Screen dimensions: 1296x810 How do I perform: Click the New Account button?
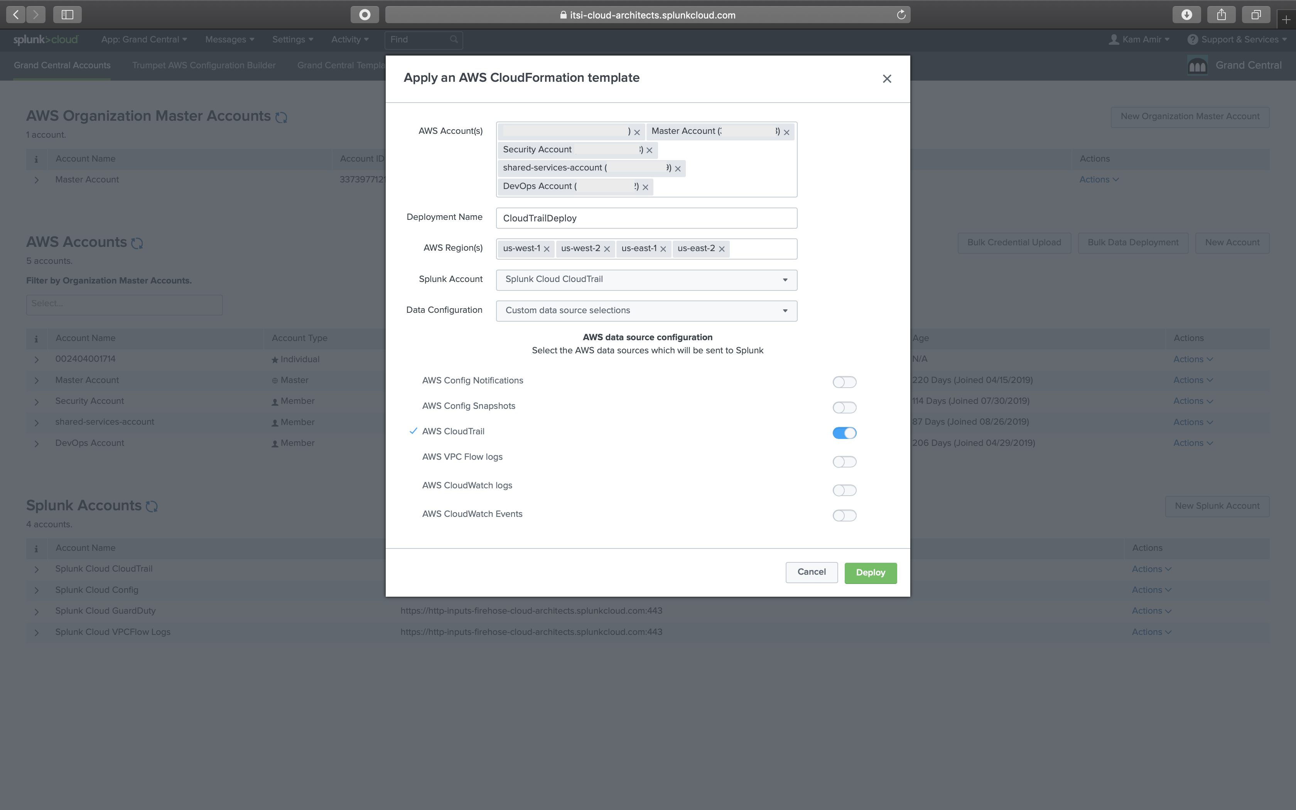pyautogui.click(x=1232, y=243)
